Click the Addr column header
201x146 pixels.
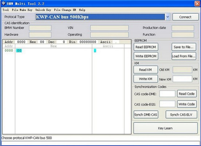[x=9, y=46]
